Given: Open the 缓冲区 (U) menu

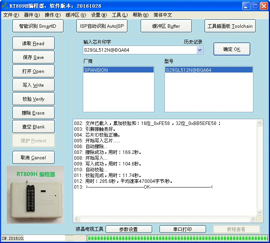Looking at the screenshot, I should [x=76, y=15].
